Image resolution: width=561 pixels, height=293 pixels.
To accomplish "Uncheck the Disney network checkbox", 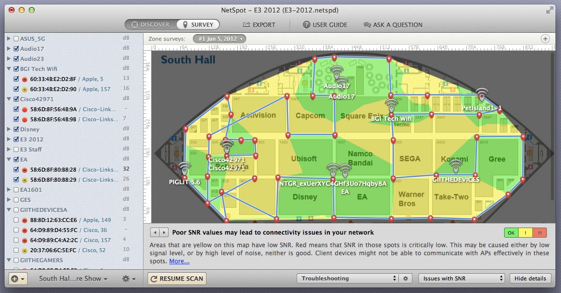I will [x=16, y=129].
